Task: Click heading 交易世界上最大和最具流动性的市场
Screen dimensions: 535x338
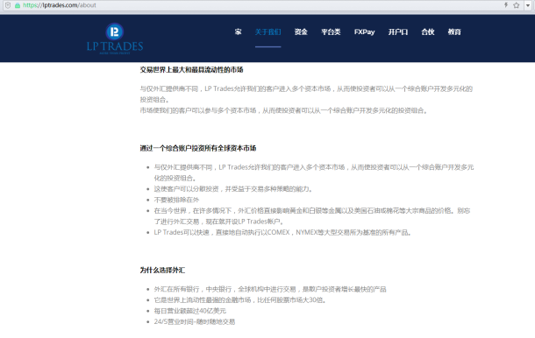Action: click(x=191, y=70)
